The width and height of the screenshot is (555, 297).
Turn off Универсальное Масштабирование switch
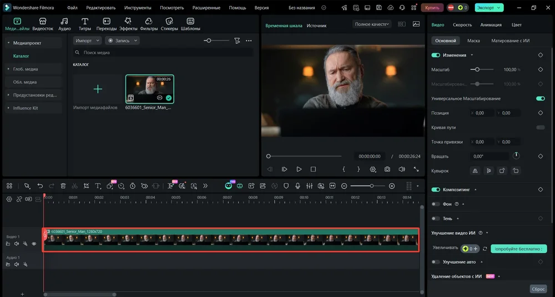[x=540, y=99]
